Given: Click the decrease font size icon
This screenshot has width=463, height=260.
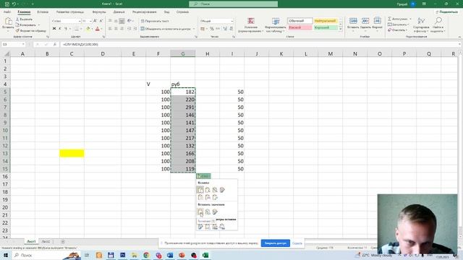Looking at the screenshot, I should pyautogui.click(x=101, y=21).
